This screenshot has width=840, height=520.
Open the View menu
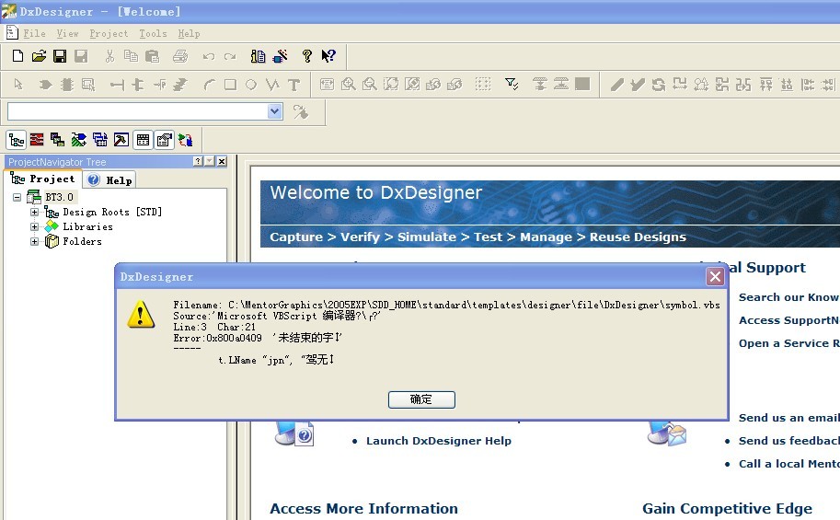(67, 33)
